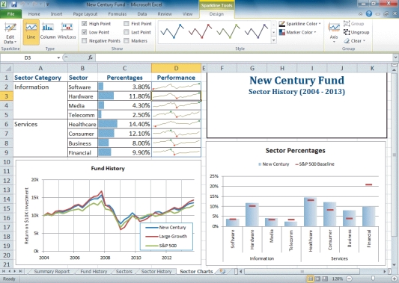The image size is (399, 283).
Task: Click the horizontal scrollbar thumb
Action: [302, 271]
